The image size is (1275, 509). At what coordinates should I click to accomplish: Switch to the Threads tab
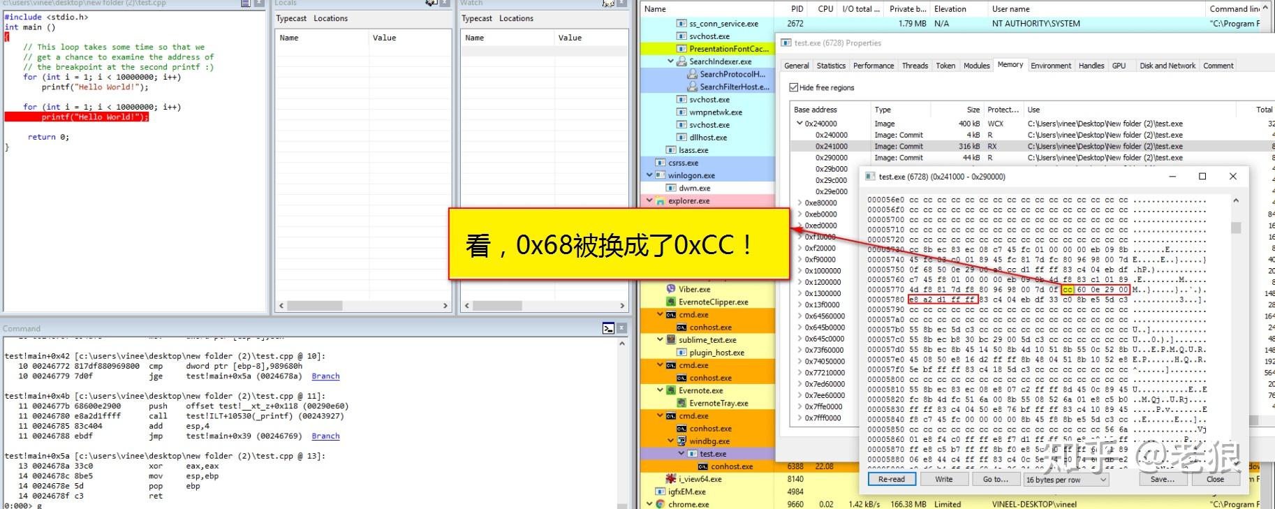point(915,66)
